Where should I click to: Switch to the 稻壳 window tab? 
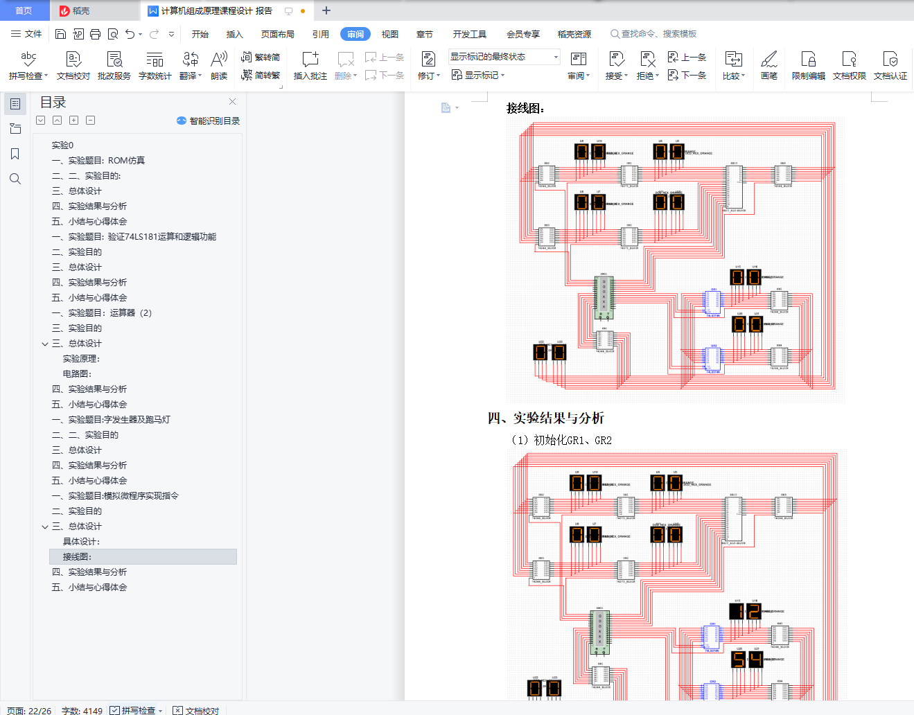click(94, 10)
